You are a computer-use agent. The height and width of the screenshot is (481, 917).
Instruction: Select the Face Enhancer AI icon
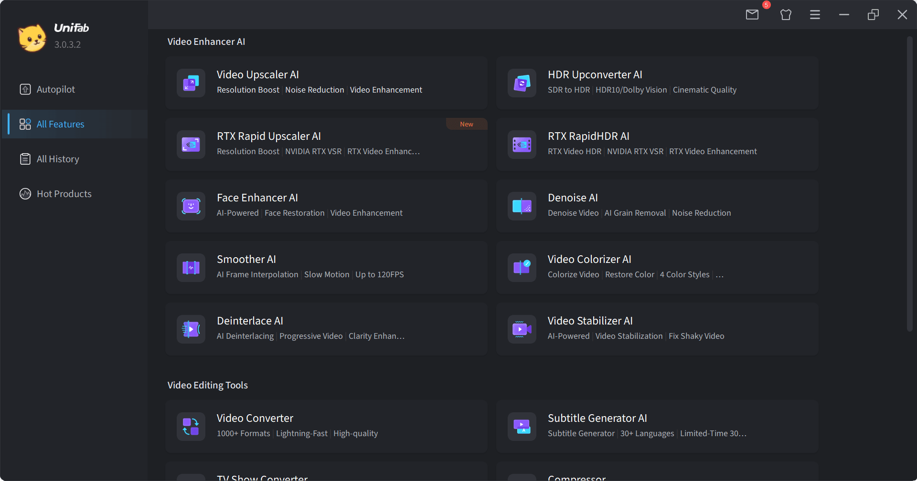(x=191, y=206)
